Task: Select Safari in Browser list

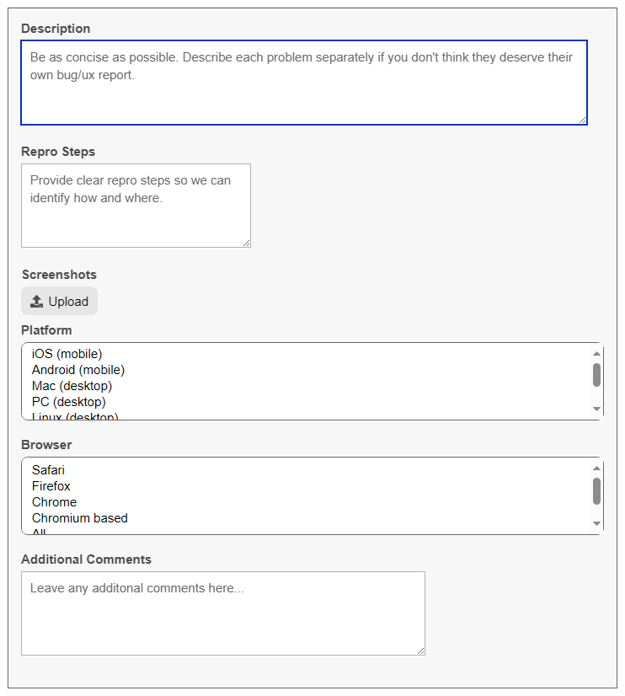Action: [48, 470]
